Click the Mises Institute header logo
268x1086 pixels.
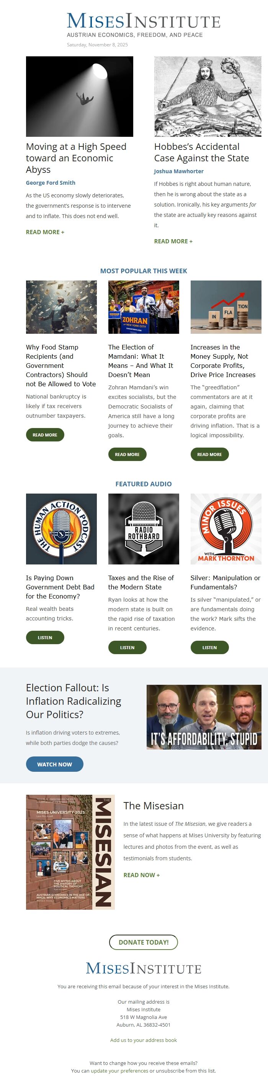pos(143,25)
